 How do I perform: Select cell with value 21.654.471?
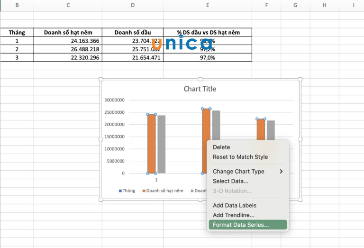tap(133, 57)
